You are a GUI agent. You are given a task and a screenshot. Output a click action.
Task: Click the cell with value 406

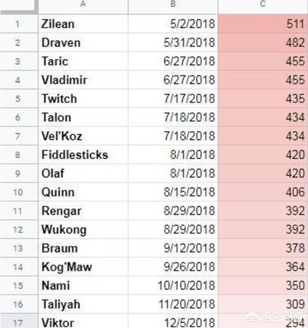pos(263,192)
